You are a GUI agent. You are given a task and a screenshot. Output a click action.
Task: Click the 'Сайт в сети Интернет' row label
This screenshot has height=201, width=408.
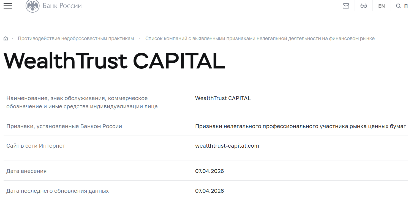pyautogui.click(x=36, y=146)
